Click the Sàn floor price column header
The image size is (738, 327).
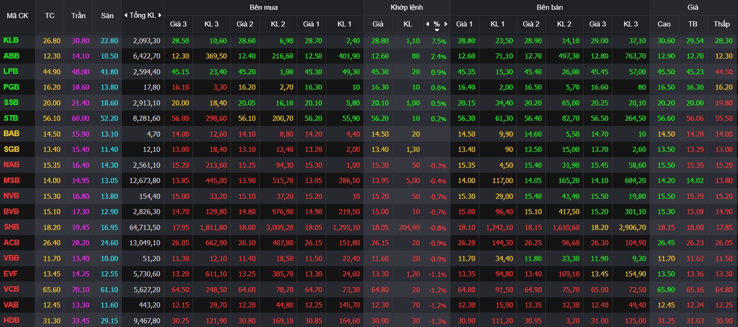(107, 16)
